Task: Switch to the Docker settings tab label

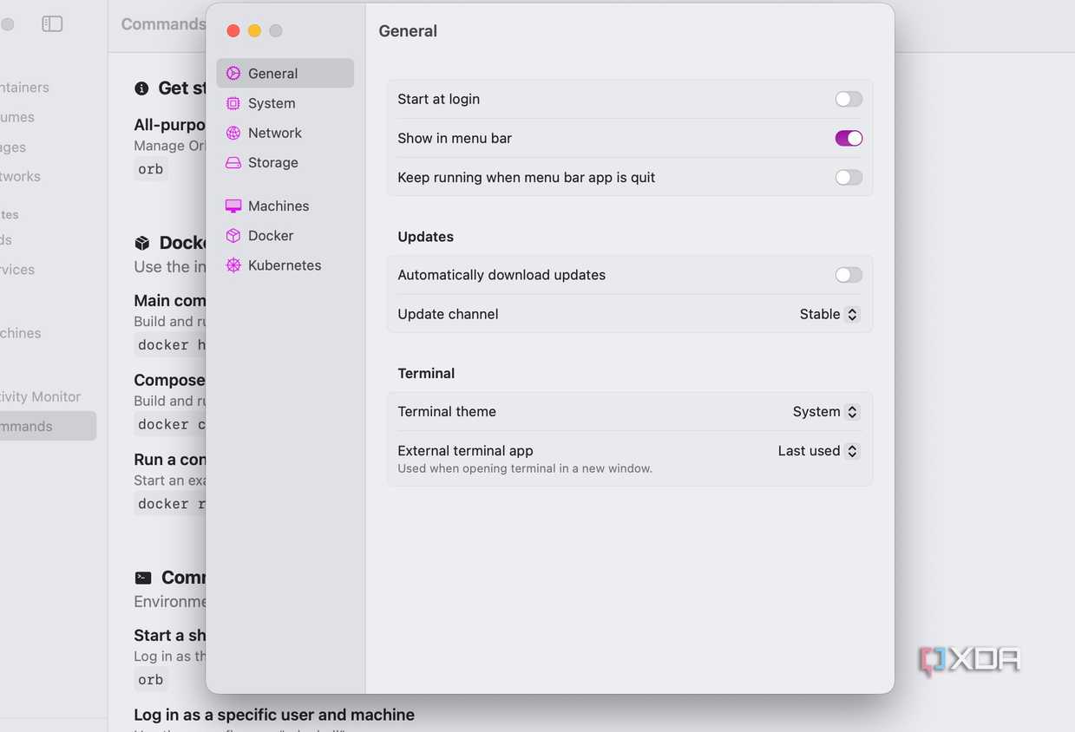Action: coord(271,235)
